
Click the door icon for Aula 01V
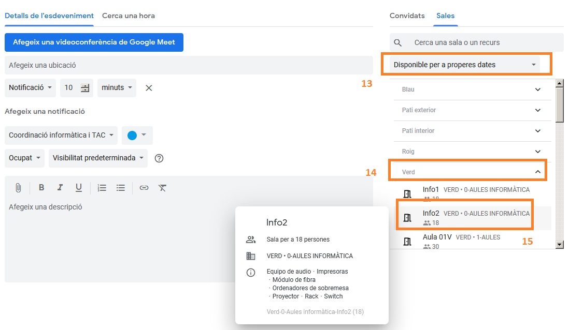pyautogui.click(x=407, y=242)
